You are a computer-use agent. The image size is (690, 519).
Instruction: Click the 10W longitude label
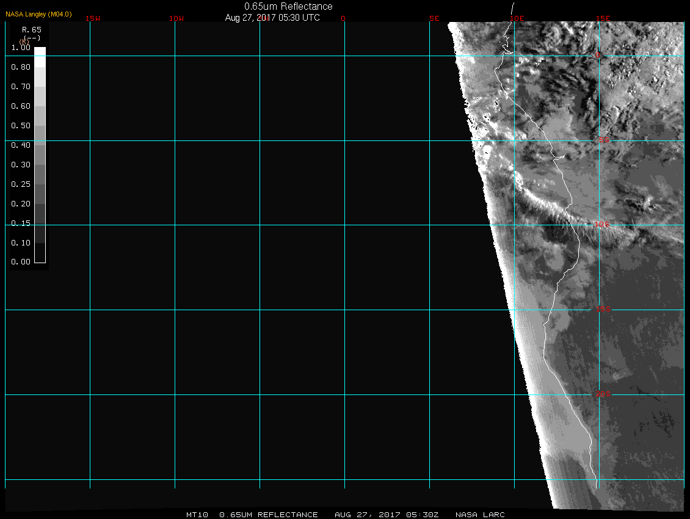coord(176,18)
